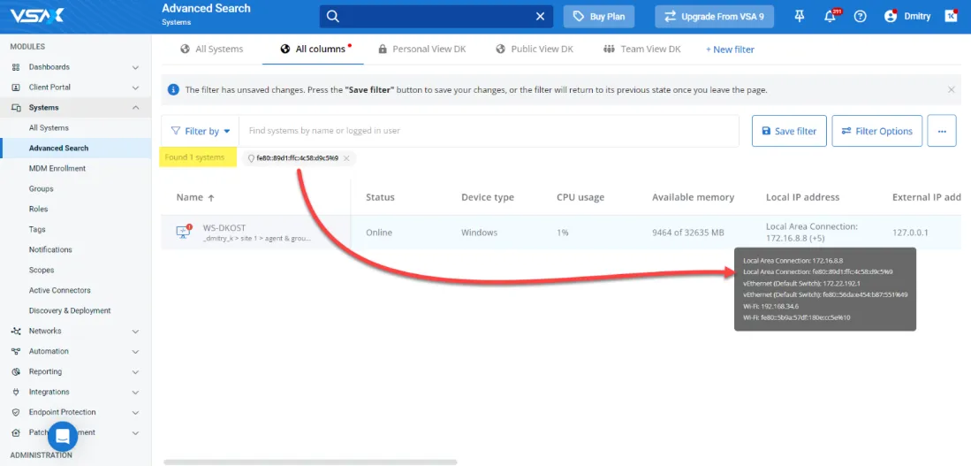This screenshot has height=466, width=971.
Task: Clear the top search bar with X
Action: tap(541, 17)
